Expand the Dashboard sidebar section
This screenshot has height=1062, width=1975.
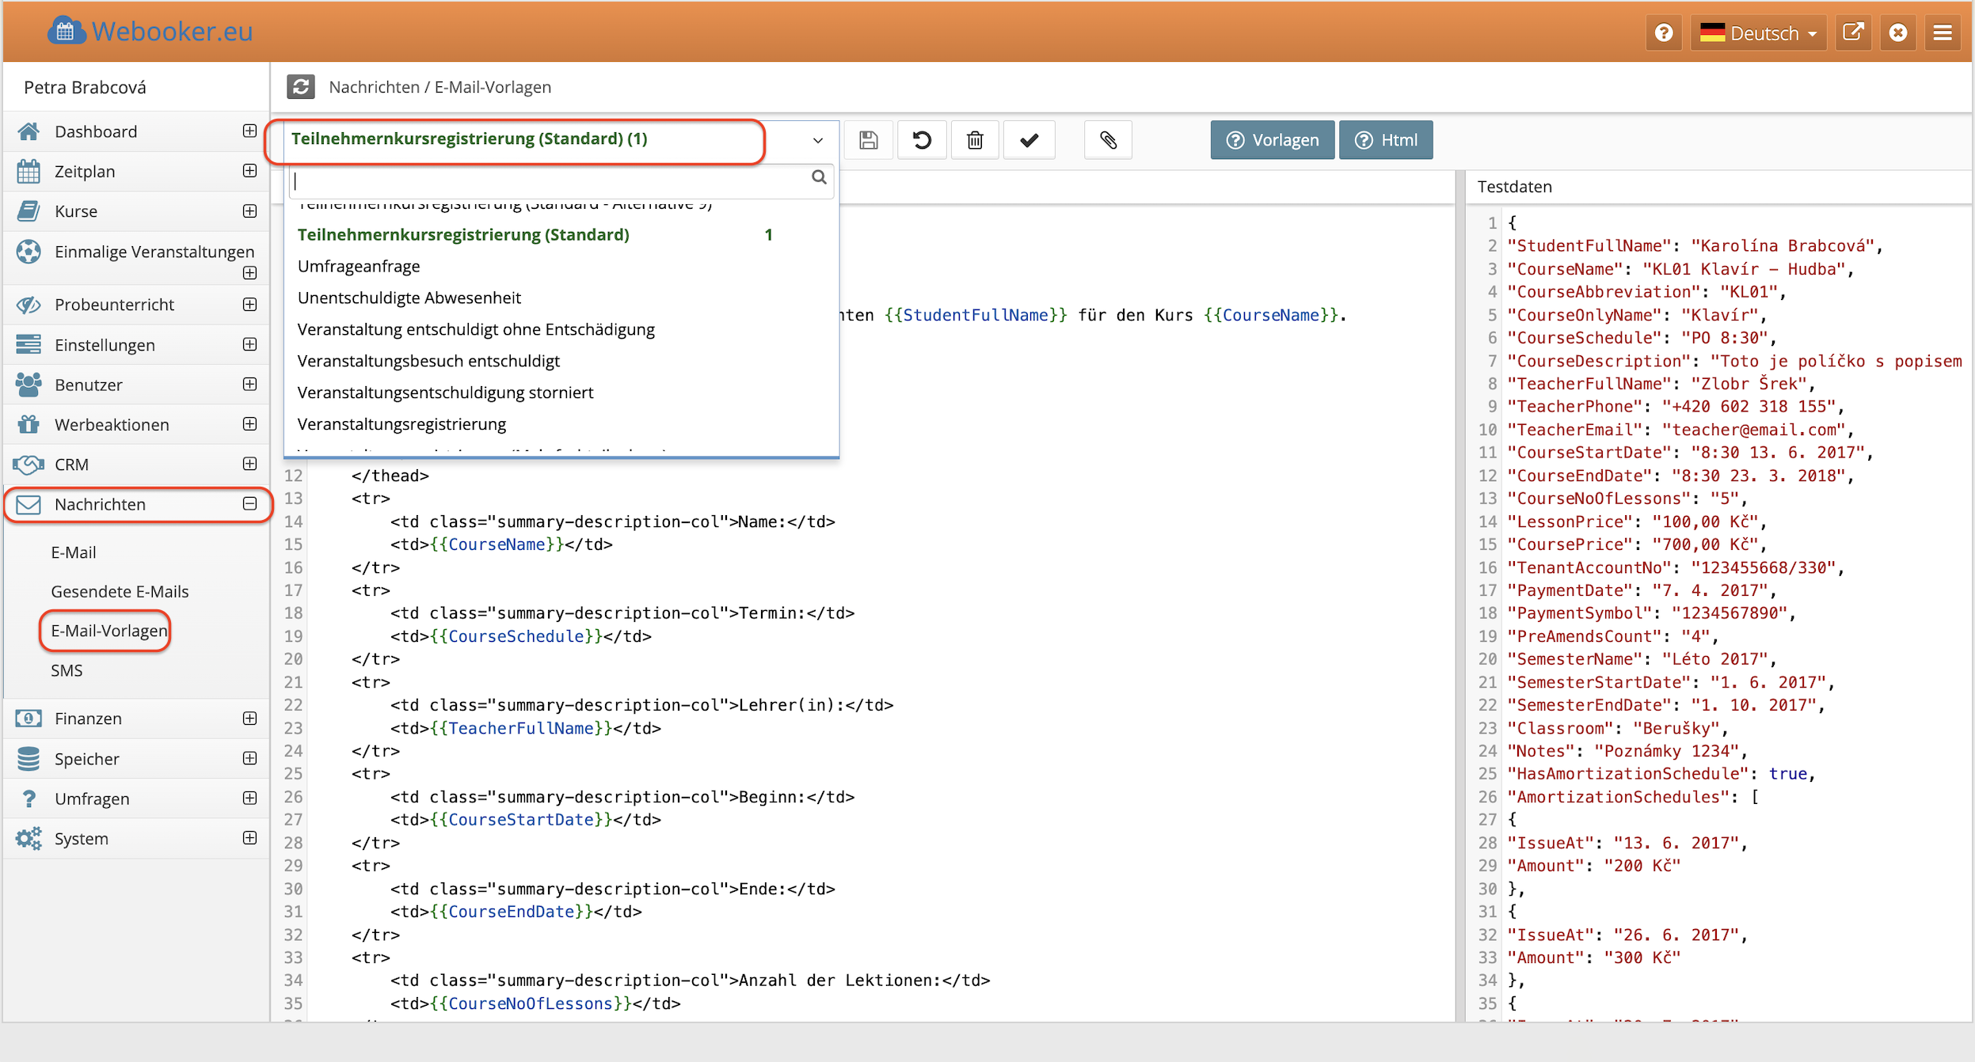(x=249, y=131)
